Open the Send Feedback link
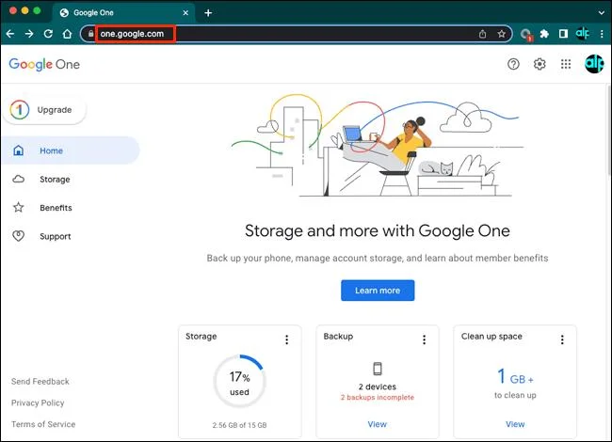This screenshot has width=612, height=442. tap(40, 382)
